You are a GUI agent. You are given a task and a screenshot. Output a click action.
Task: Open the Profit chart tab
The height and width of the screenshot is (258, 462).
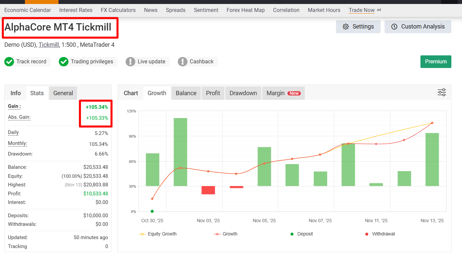coord(213,93)
